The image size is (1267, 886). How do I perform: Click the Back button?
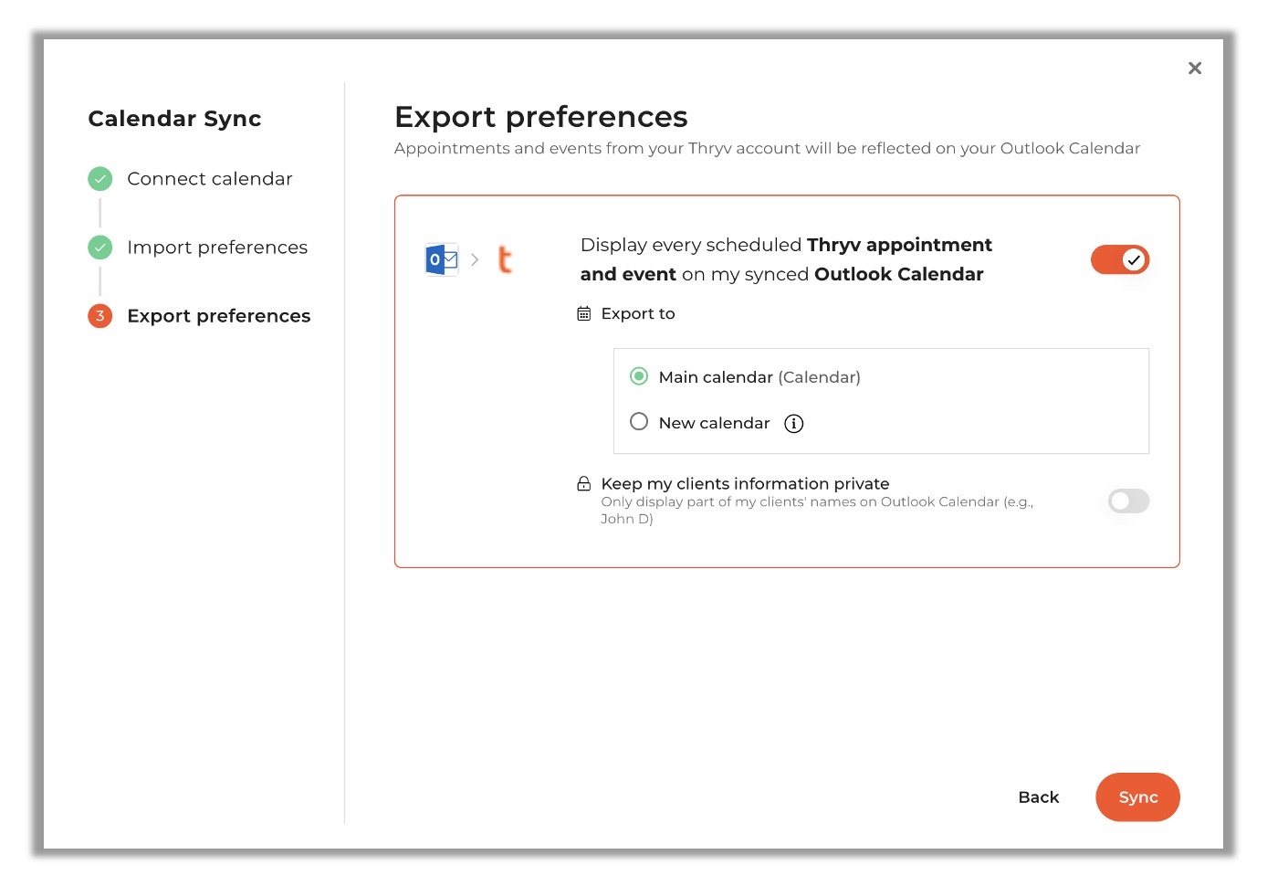[x=1039, y=797]
